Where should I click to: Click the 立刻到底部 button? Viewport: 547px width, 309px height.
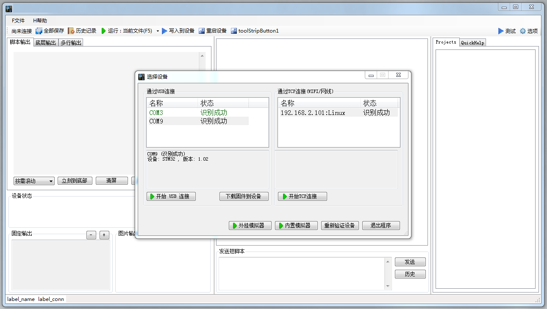click(x=75, y=181)
